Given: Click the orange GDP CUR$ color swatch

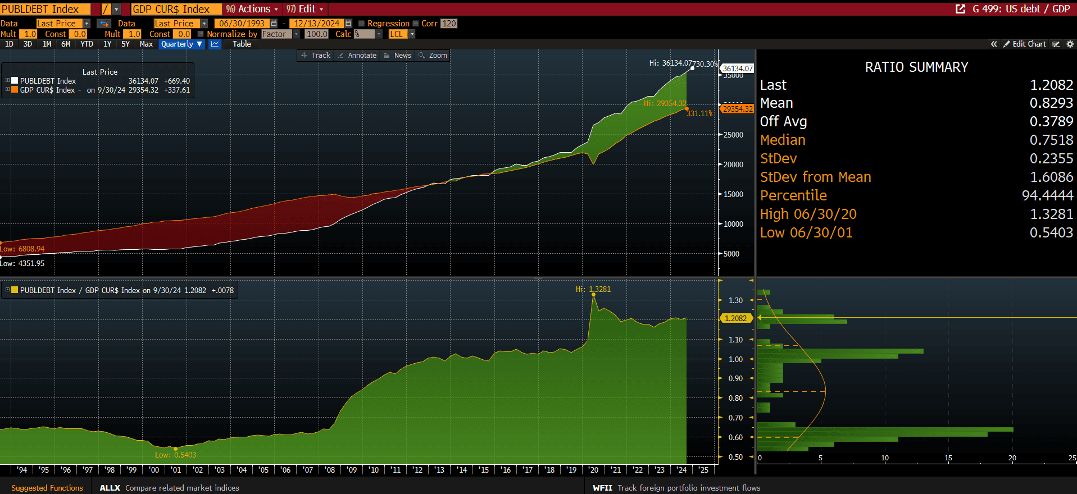Looking at the screenshot, I should click(15, 89).
